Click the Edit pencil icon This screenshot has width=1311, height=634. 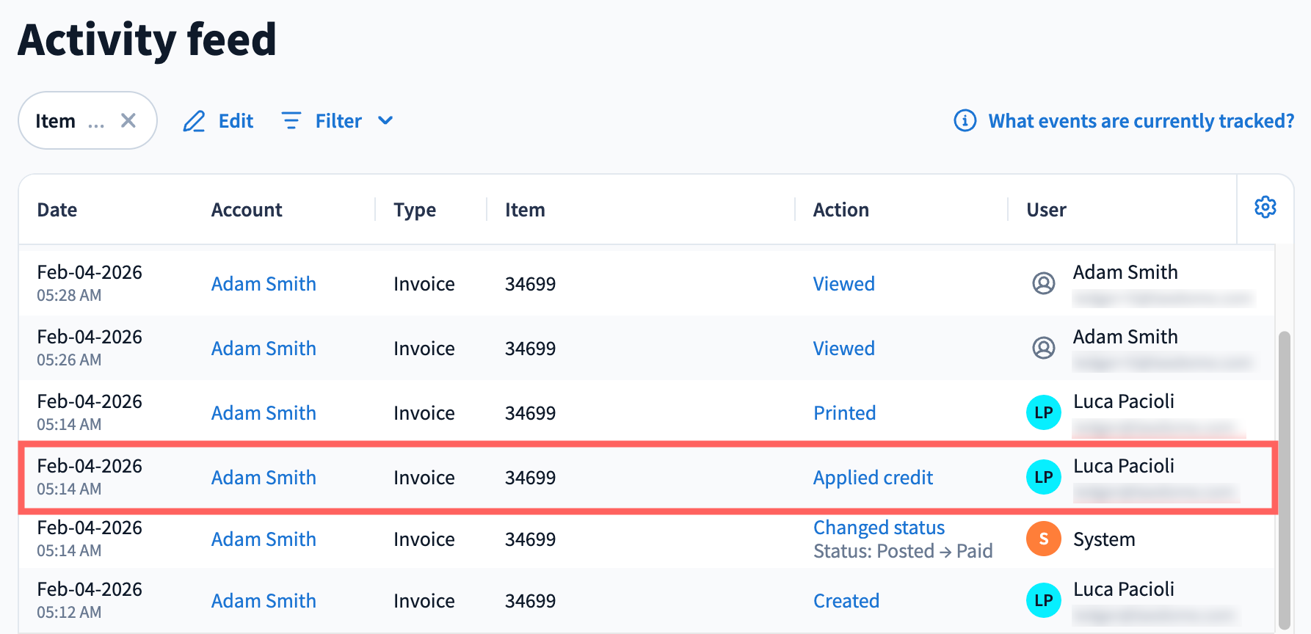(x=194, y=121)
